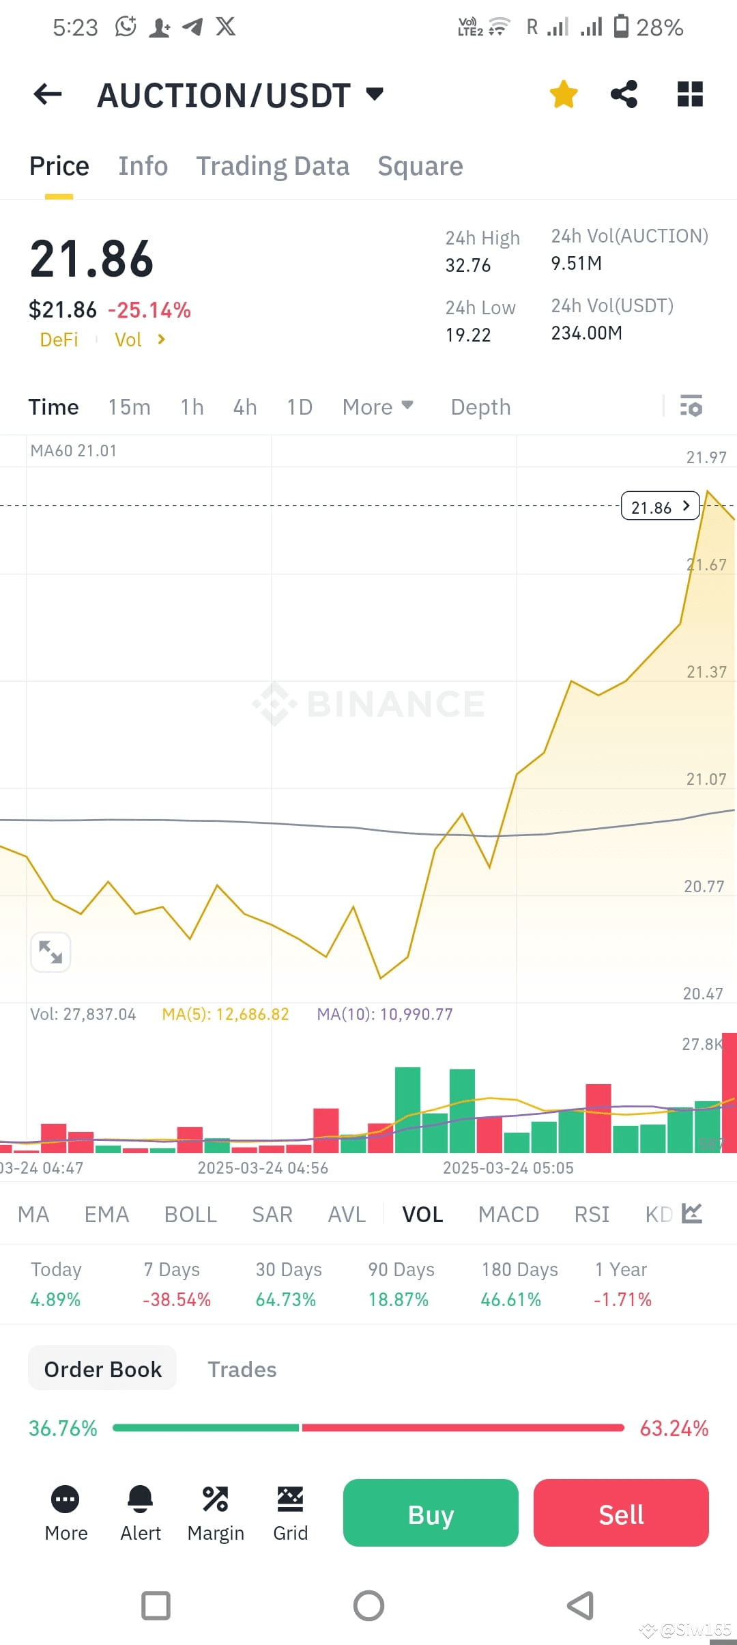This screenshot has width=737, height=1645.
Task: Enable the MACD indicator
Action: [x=508, y=1214]
